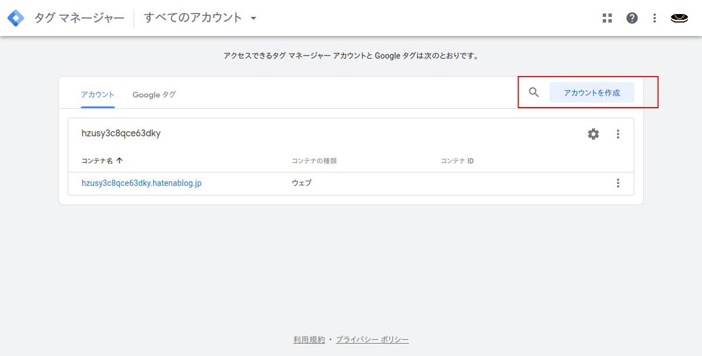
Task: Click the アカウントを作成 button
Action: [591, 92]
